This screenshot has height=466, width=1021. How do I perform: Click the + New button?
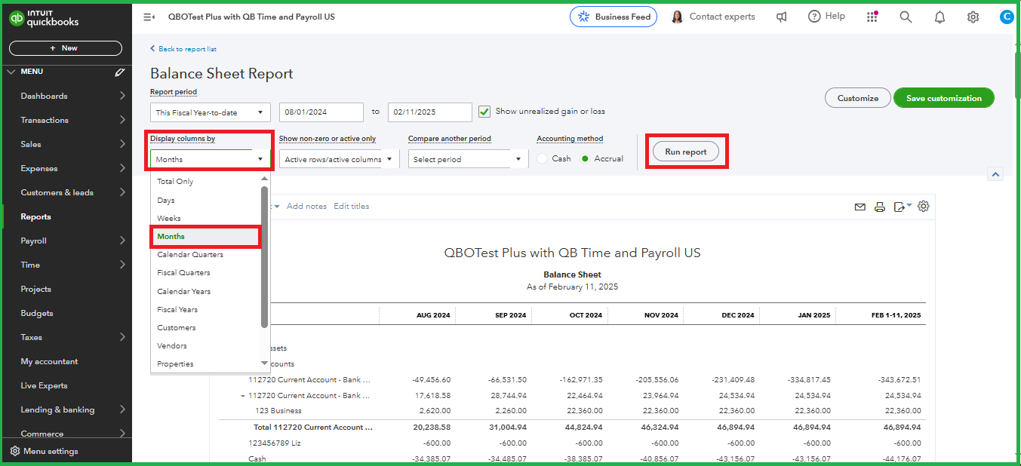(x=65, y=48)
